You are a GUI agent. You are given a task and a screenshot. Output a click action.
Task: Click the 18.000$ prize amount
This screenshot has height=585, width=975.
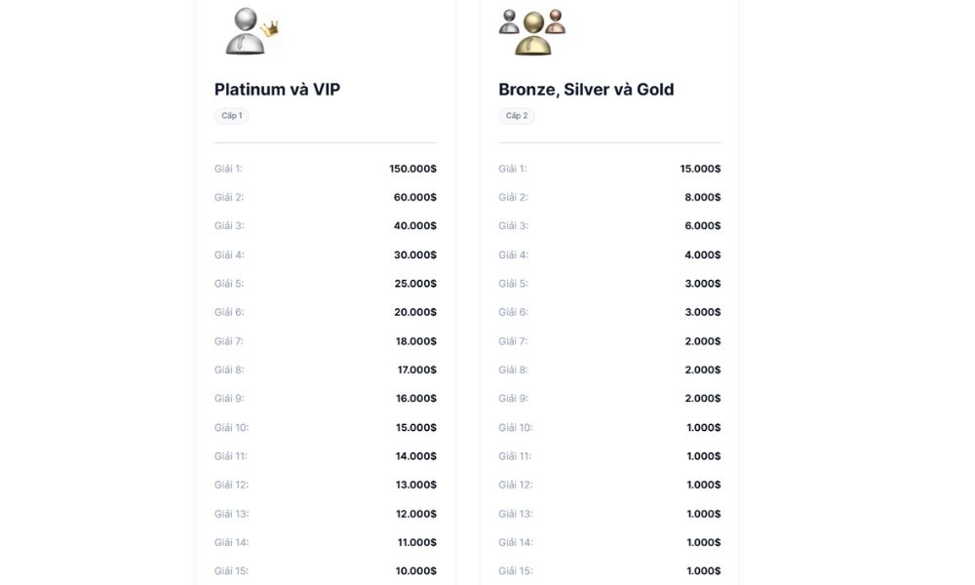(416, 341)
